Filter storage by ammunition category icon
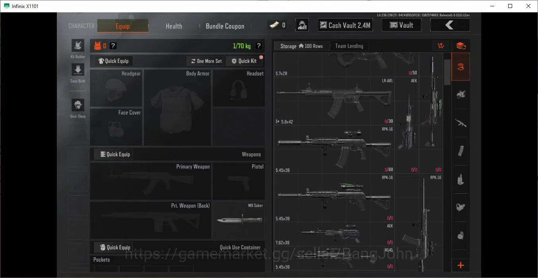538x278 pixels. [461, 179]
